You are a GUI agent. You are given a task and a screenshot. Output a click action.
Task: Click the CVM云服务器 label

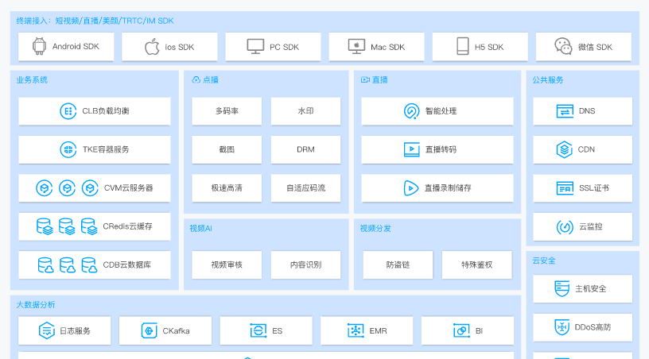pyautogui.click(x=128, y=188)
